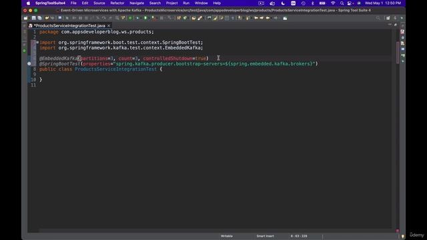Close the ProductsServiceIntegrationTest.java tab
427x240 pixels.
point(109,25)
